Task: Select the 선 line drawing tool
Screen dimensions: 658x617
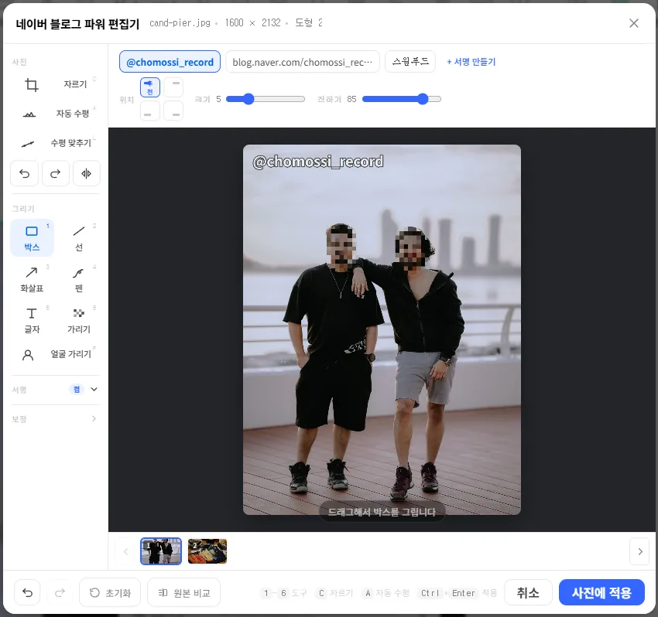Action: pos(79,237)
